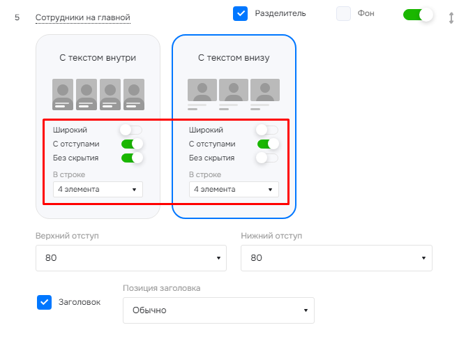Open the Нижний отступ dropdown
Image resolution: width=466 pixels, height=339 pixels.
click(336, 258)
